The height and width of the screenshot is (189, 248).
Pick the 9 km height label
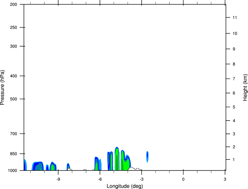234,49
